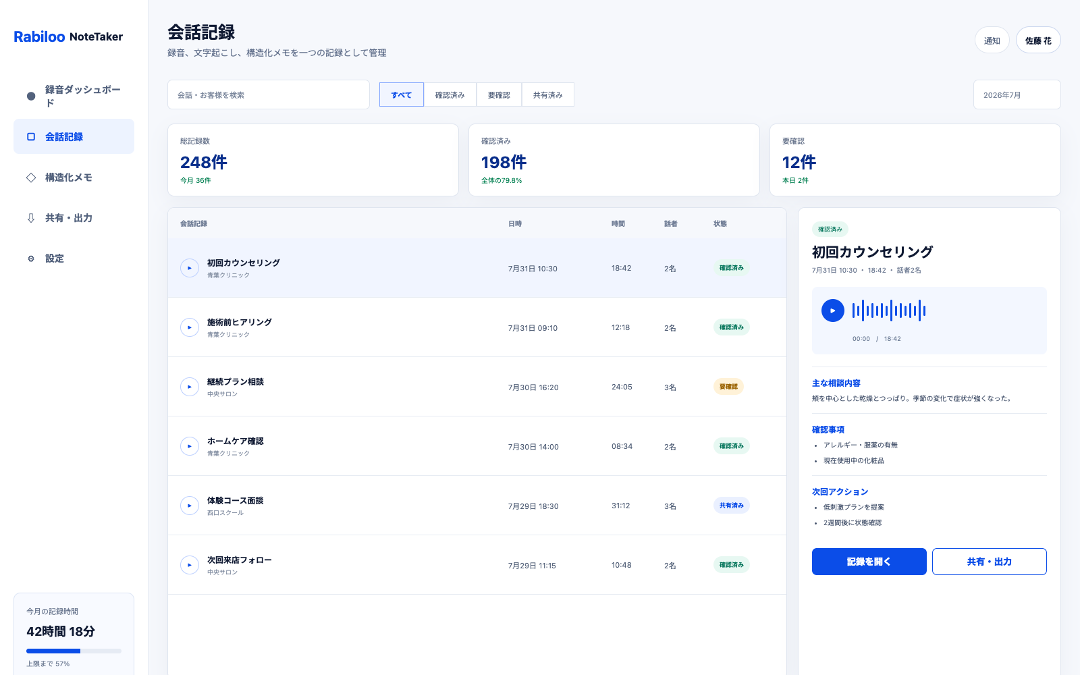Click the 要確認 badge on 継続プラン相談

coord(728,387)
